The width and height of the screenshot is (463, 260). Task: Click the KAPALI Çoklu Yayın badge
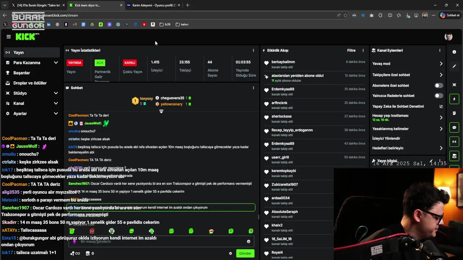[x=130, y=63]
